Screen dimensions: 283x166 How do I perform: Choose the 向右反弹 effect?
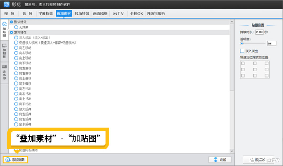tap(16, 119)
